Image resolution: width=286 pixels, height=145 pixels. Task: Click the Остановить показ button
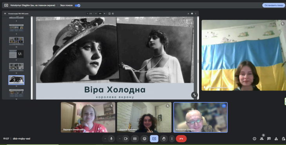[x=273, y=5]
